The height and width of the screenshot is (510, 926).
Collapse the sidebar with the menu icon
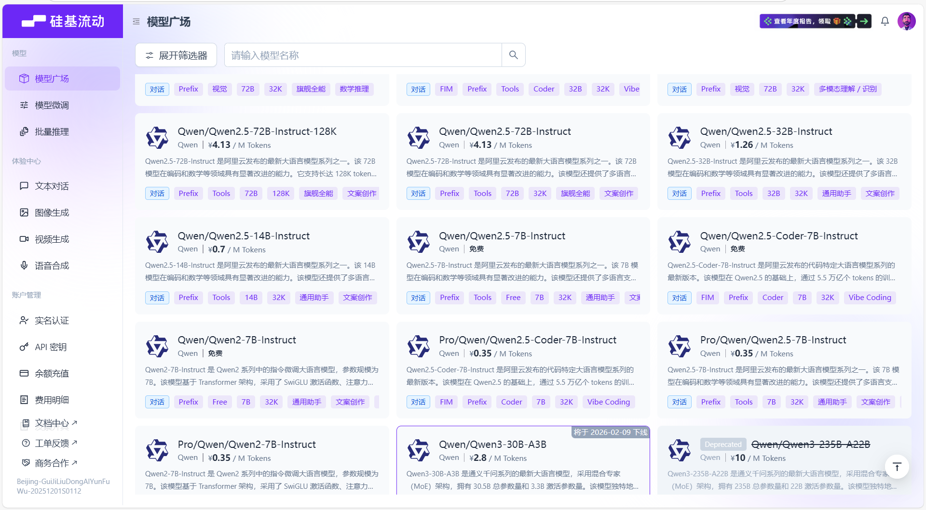click(136, 22)
